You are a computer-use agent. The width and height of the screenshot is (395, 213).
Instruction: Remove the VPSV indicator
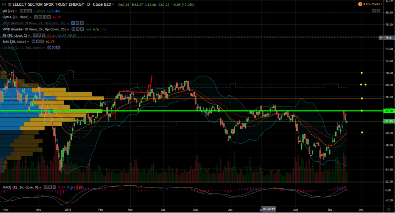[82, 23]
